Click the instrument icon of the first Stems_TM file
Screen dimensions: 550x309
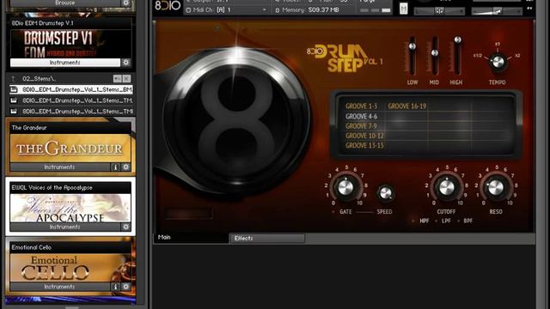(14, 100)
